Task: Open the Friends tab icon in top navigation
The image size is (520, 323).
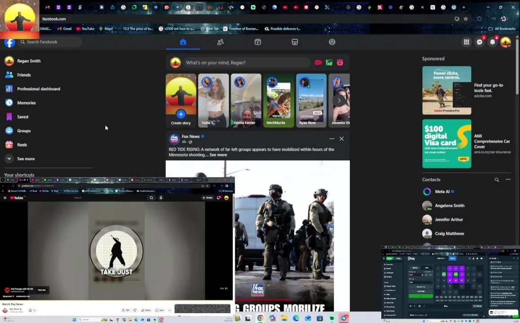Action: tap(221, 42)
